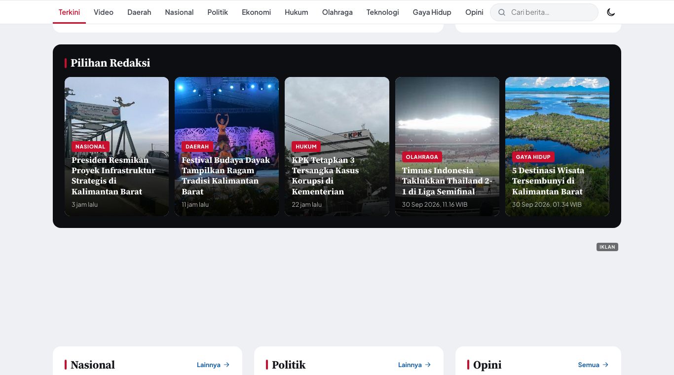Open the Semua link beside Opini
The image size is (674, 375).
[594, 365]
